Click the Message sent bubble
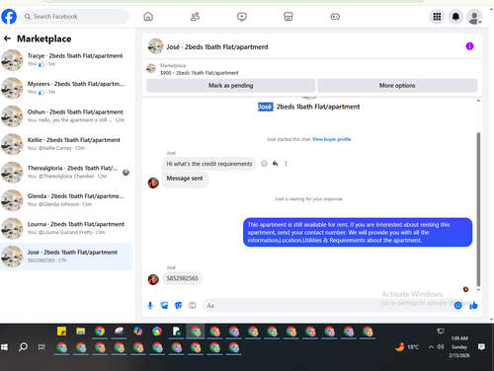Screen dimensions: 494x371 185,180
